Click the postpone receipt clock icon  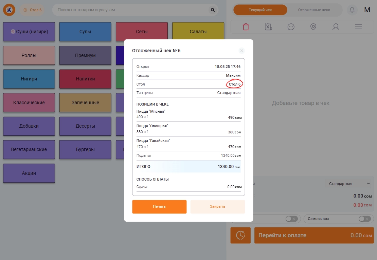tap(240, 235)
